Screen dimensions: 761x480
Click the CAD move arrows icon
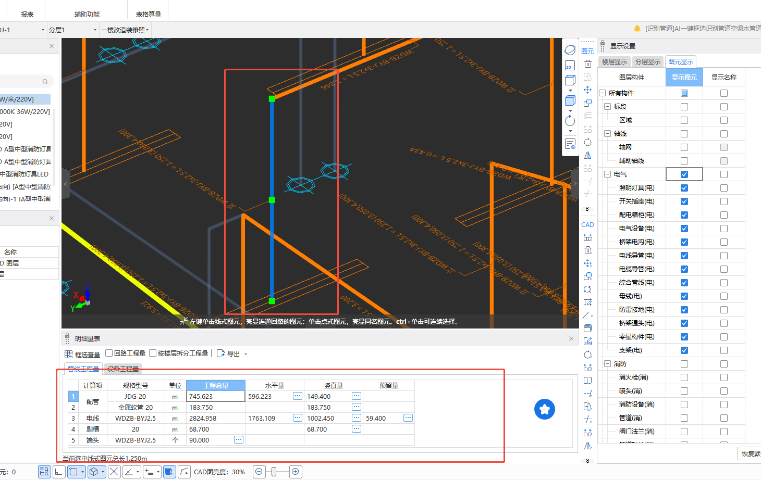click(588, 263)
